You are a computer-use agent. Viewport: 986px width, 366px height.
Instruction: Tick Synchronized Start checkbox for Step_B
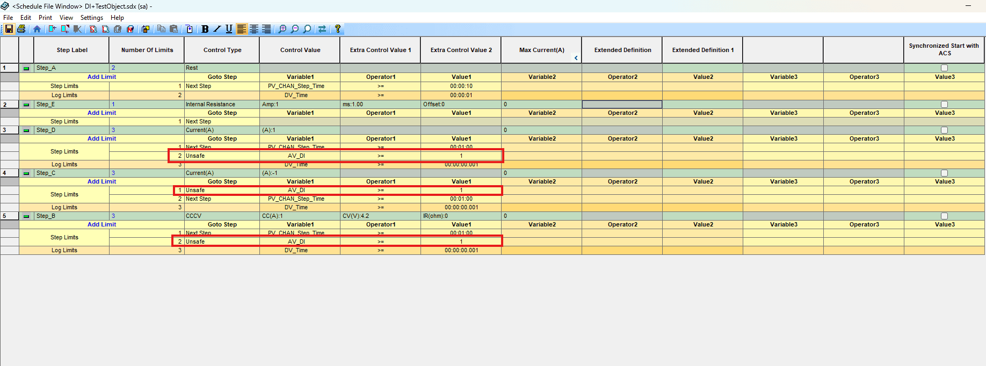point(945,216)
